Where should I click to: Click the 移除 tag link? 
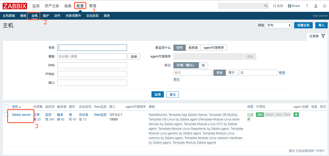click(282, 73)
